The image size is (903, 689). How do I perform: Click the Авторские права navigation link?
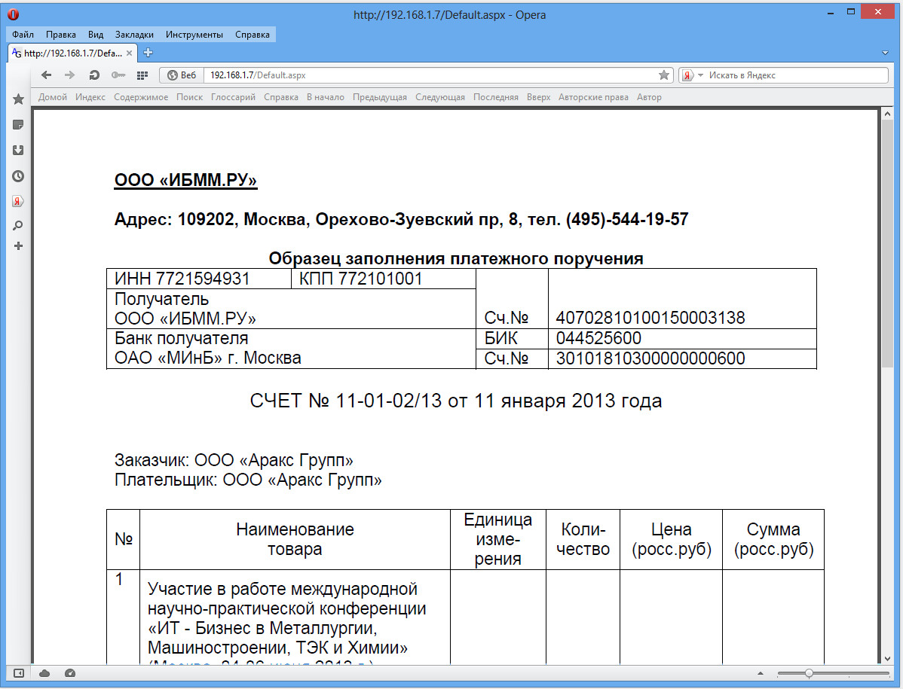[x=593, y=97]
